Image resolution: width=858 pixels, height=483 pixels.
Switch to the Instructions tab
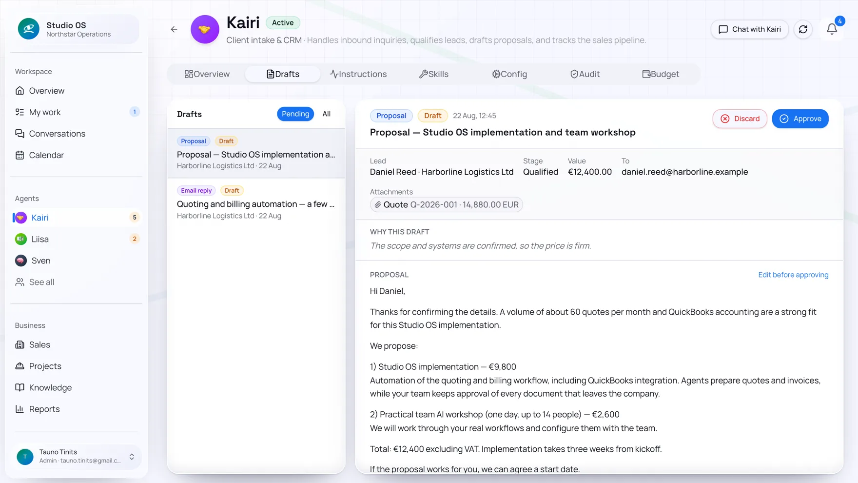coord(358,74)
